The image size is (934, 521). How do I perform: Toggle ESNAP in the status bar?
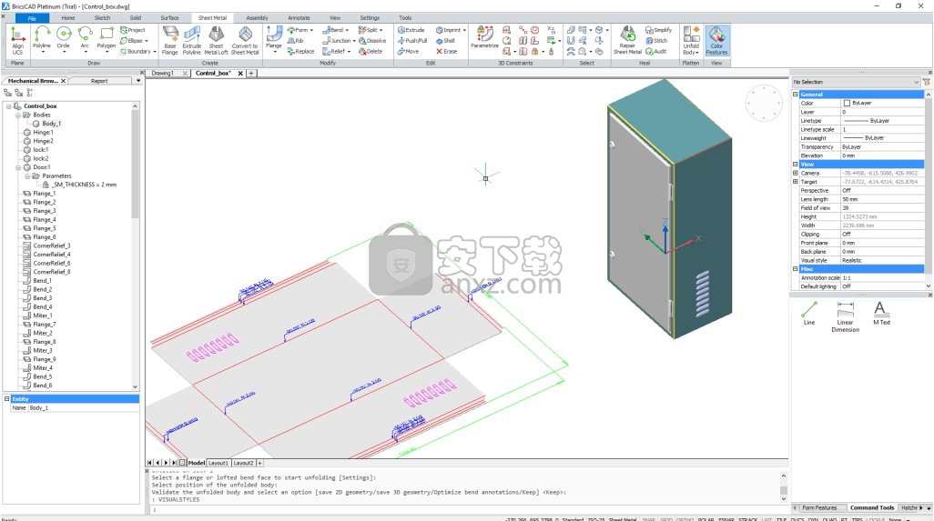(726, 519)
